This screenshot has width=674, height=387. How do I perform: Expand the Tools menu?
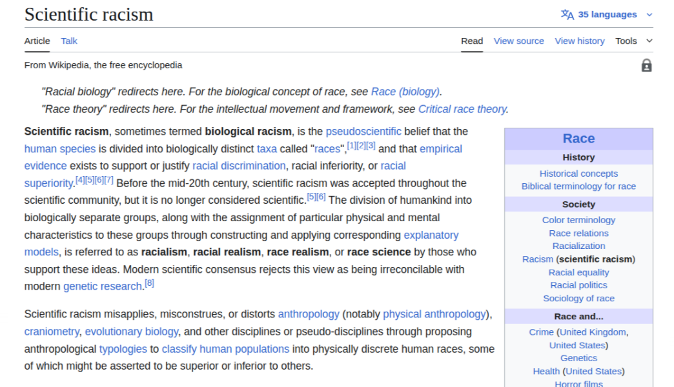click(633, 41)
